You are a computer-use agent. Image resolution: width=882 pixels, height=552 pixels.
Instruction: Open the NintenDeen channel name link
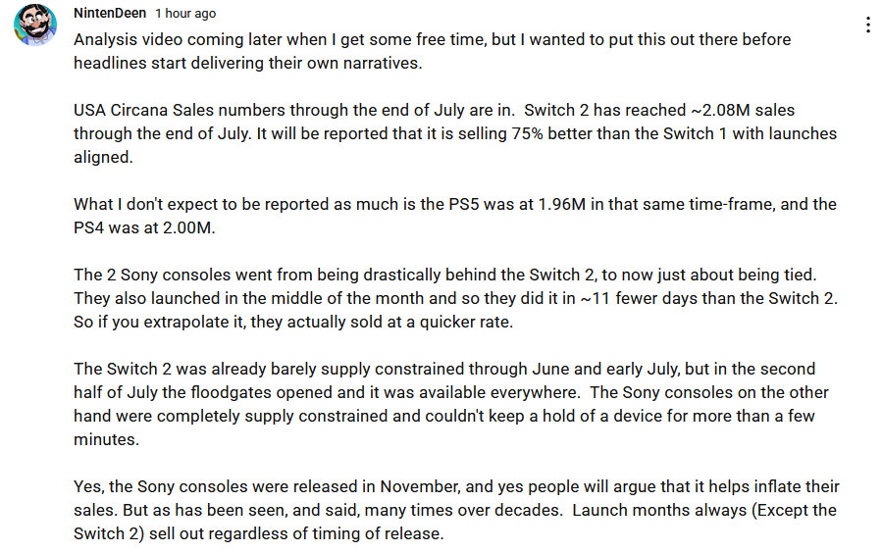coord(110,13)
